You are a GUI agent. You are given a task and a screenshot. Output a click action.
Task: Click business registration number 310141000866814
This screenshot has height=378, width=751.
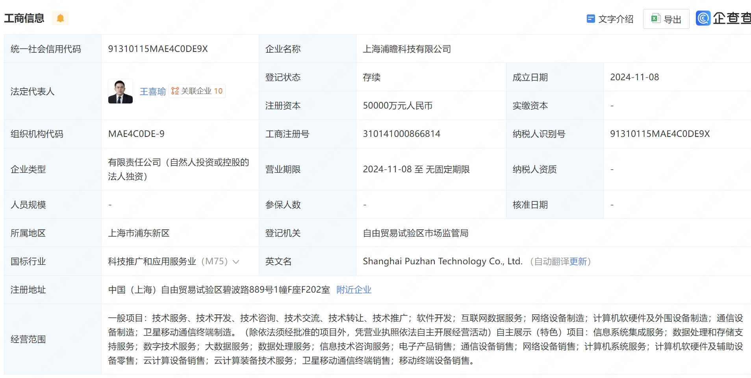[401, 134]
